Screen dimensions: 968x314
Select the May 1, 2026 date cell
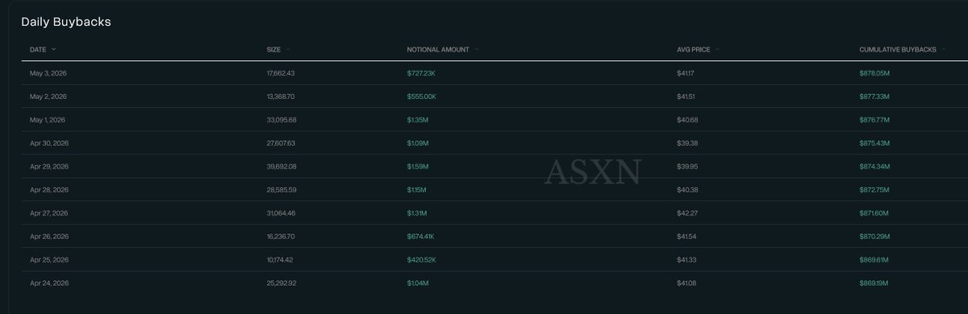[x=48, y=120]
